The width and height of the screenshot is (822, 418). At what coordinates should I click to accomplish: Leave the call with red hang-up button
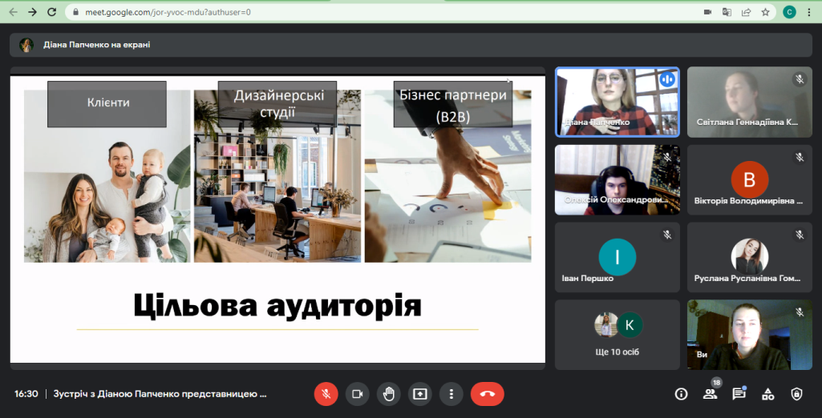[487, 394]
